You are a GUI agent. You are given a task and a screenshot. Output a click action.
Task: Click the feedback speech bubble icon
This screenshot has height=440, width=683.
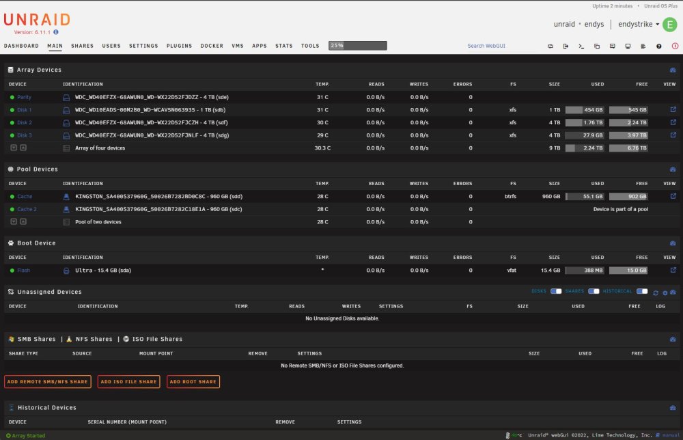click(613, 46)
